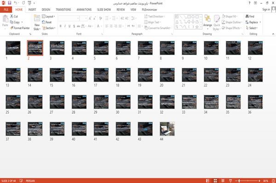Viewport: 276px width, 183px height.
Task: Open the FILE tab
Action: pos(6,10)
